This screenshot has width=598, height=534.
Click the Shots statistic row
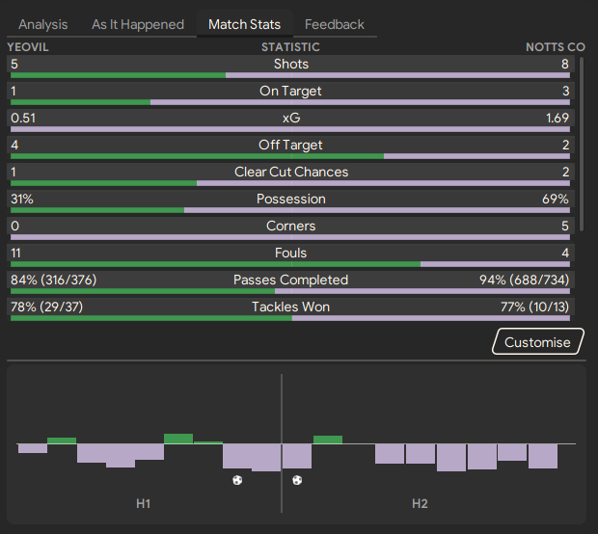[290, 64]
